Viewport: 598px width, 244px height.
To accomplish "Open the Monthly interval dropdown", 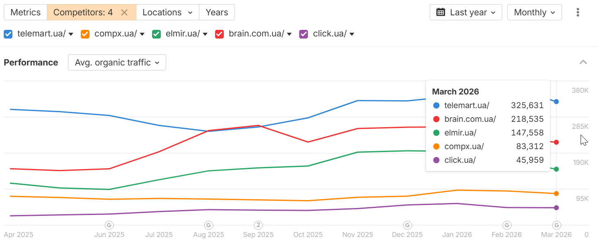I will pyautogui.click(x=534, y=12).
